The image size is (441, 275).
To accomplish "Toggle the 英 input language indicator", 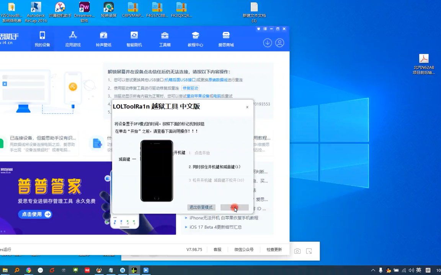I will tap(419, 270).
